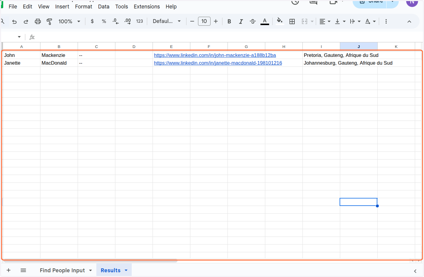424x277 pixels.
Task: Add a new sheet with the plus icon
Action: [8, 270]
